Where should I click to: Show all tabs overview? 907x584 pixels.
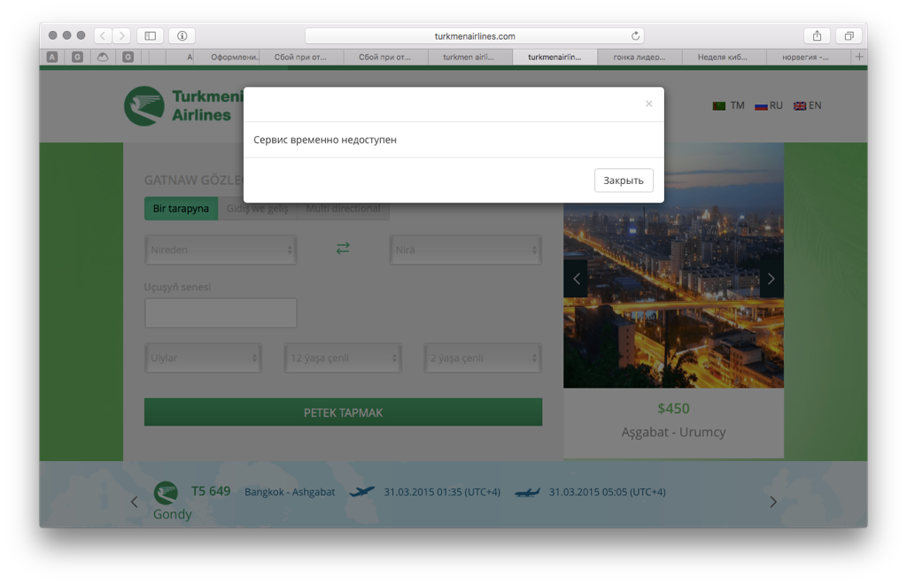[x=849, y=36]
